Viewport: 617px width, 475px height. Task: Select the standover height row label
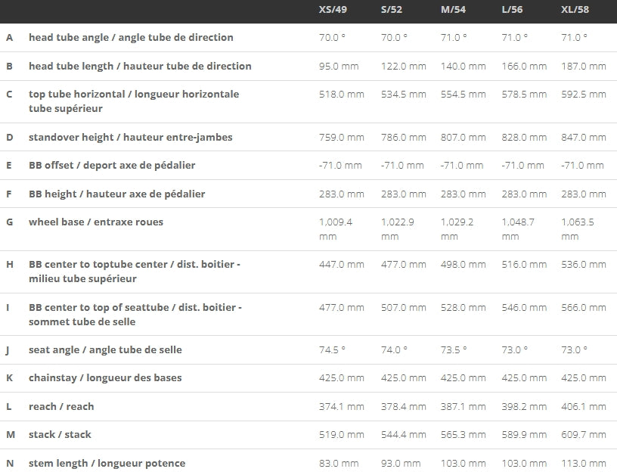click(x=131, y=138)
